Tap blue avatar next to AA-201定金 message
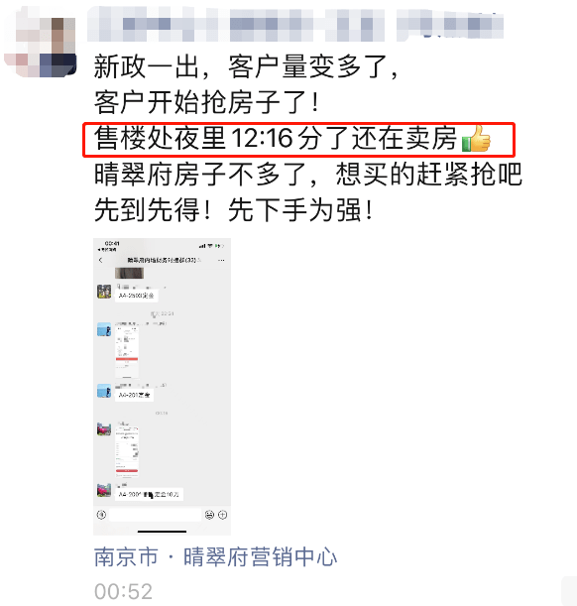 coord(104,391)
